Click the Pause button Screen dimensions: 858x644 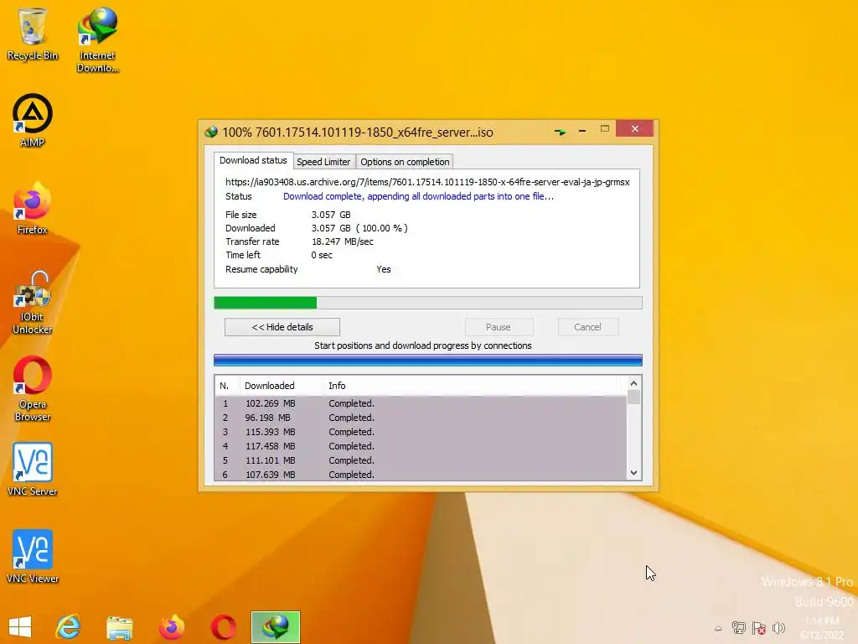coord(499,327)
